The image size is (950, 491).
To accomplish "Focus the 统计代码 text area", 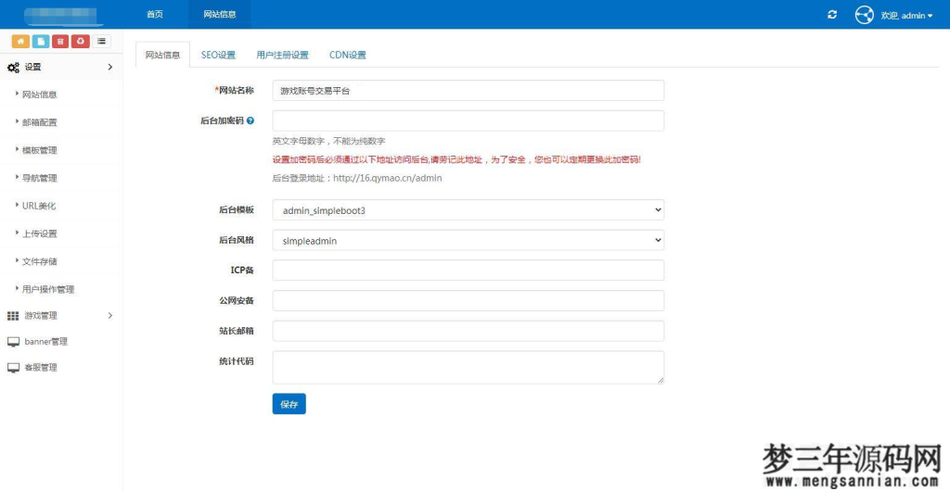I will pos(469,367).
